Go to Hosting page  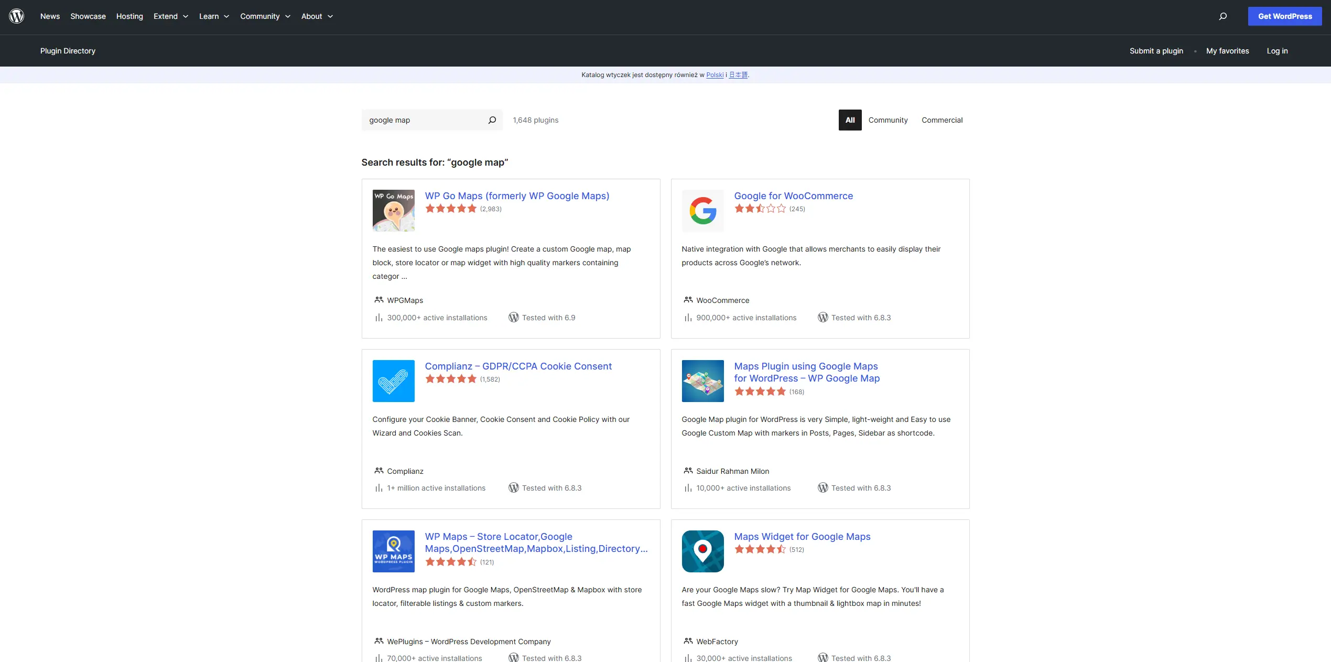pos(129,16)
